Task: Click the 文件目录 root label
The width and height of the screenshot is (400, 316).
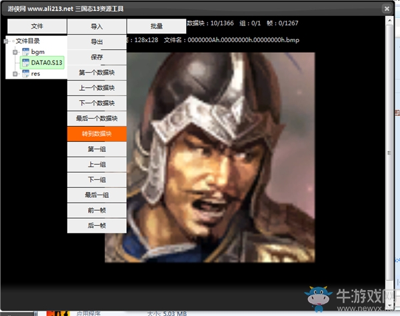Action: tap(27, 41)
